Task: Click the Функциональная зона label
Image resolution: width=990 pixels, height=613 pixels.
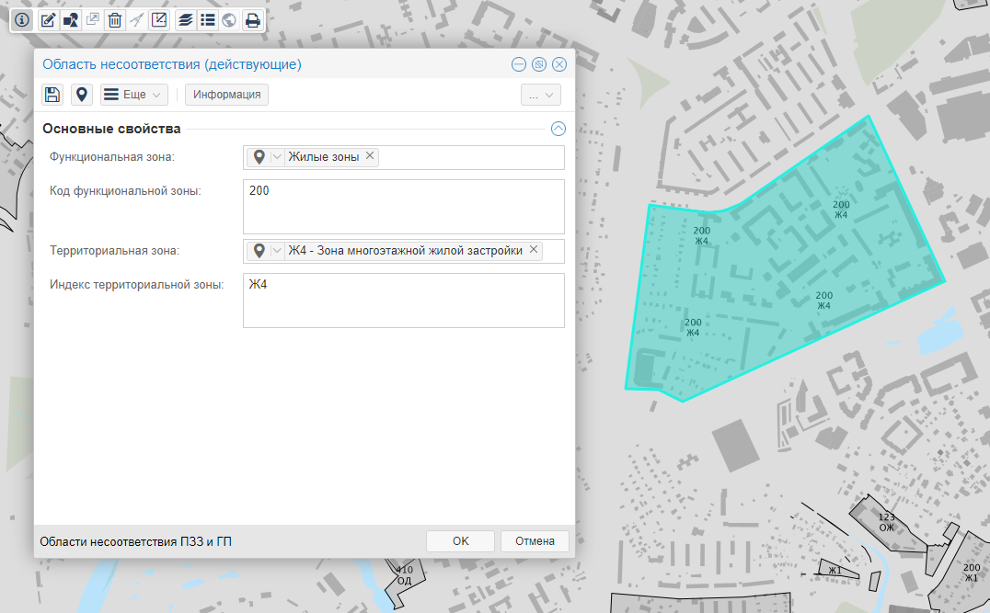Action: coord(112,157)
